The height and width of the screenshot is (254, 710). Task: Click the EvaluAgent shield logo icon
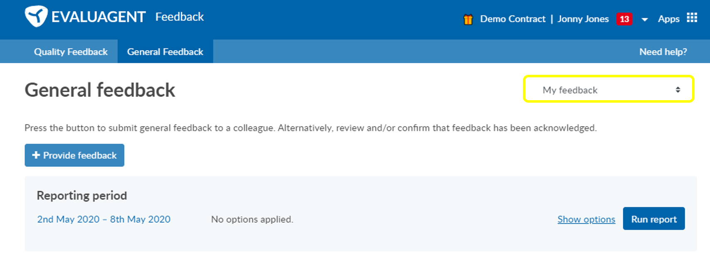click(x=36, y=16)
